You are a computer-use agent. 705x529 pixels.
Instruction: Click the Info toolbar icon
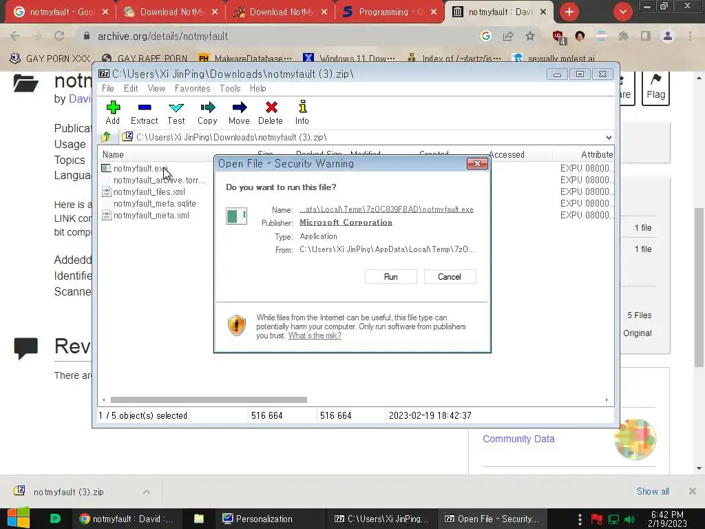point(302,112)
